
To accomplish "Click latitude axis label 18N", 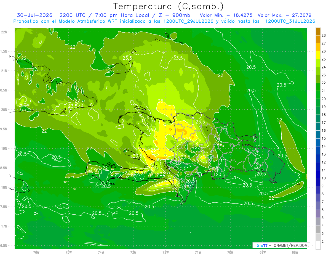I will [4, 187].
